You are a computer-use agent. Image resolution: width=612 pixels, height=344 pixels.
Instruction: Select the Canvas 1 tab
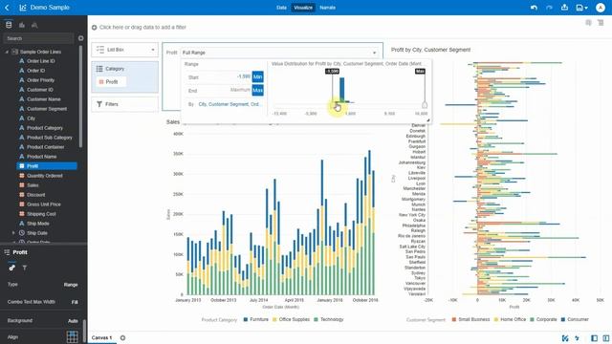coord(102,337)
